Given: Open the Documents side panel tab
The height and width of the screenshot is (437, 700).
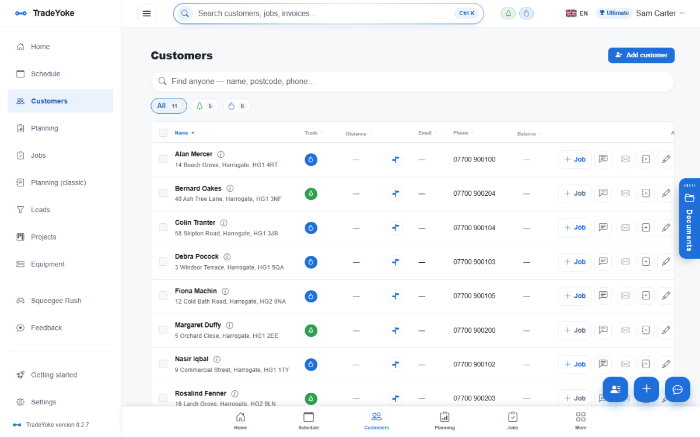Looking at the screenshot, I should tap(689, 218).
